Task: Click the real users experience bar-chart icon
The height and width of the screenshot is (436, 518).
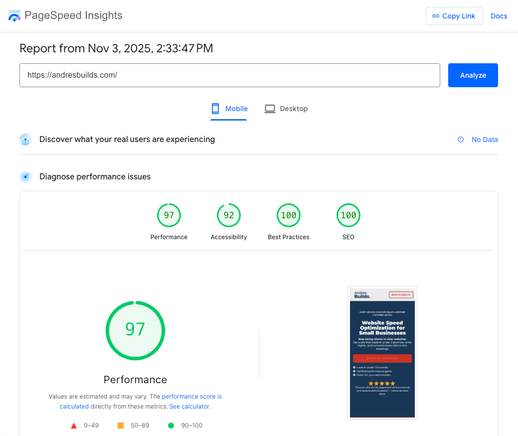Action: (25, 140)
